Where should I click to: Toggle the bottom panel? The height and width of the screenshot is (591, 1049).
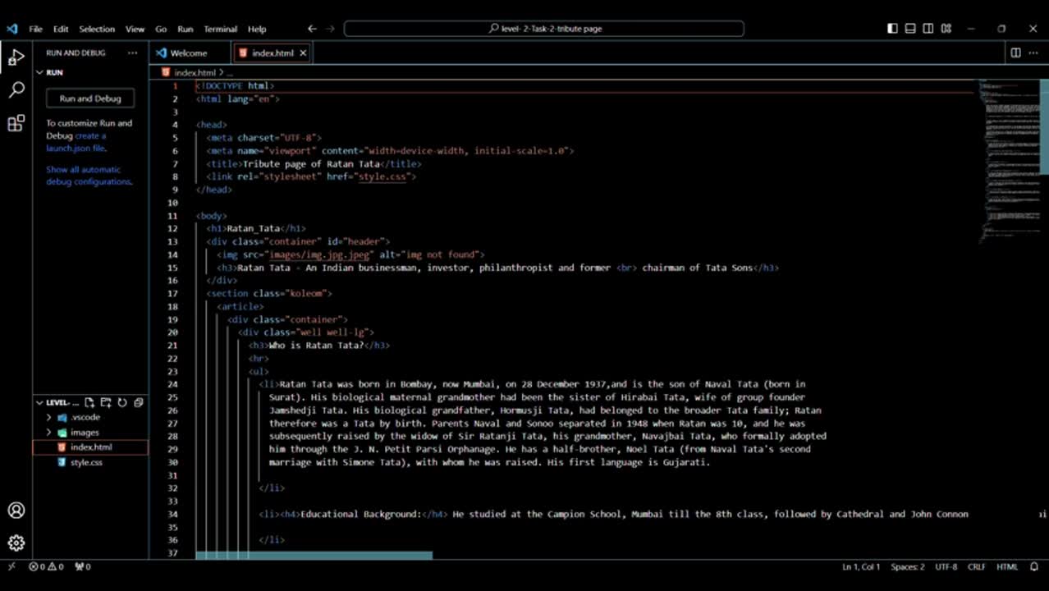click(910, 29)
